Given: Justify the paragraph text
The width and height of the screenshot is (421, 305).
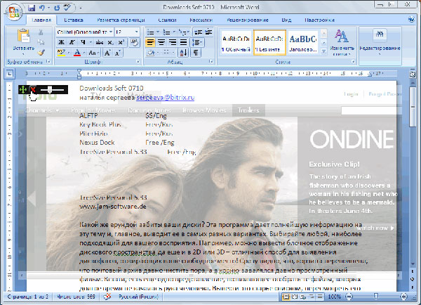Looking at the screenshot, I should point(183,42).
